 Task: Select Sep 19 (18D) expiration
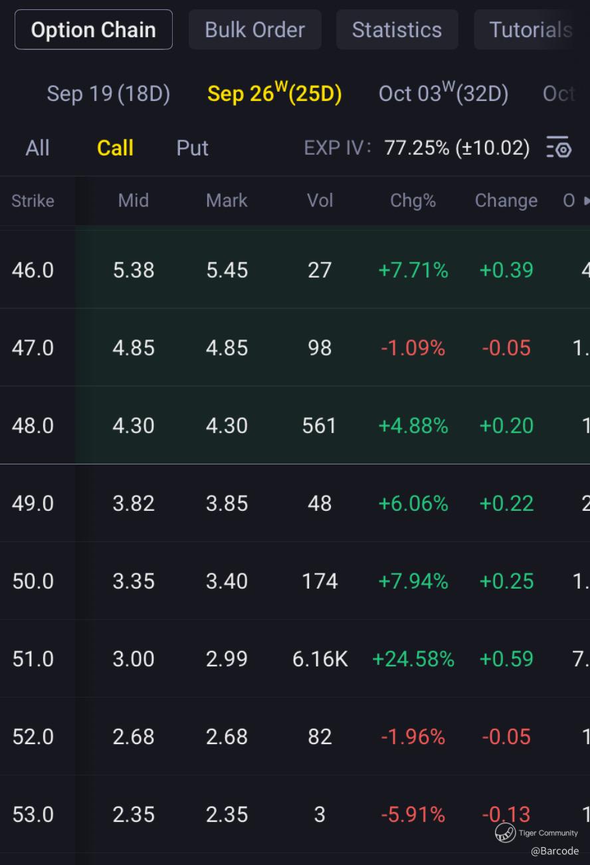coord(108,94)
